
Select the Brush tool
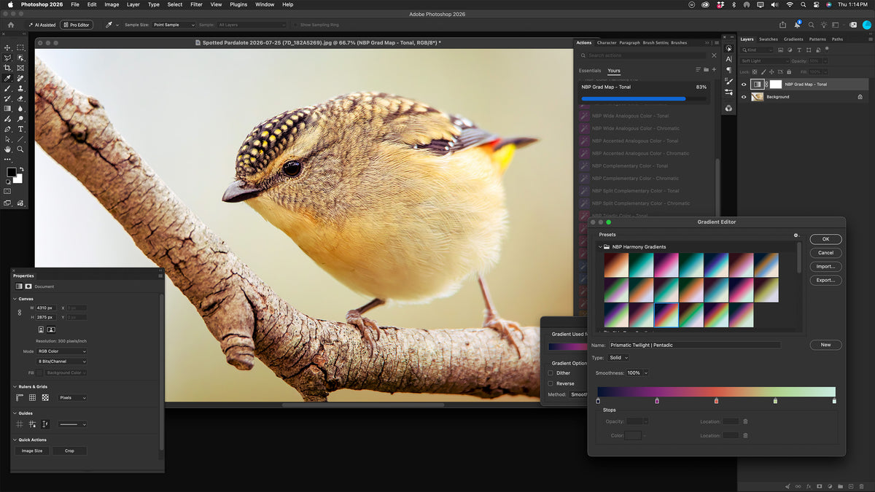(8, 88)
